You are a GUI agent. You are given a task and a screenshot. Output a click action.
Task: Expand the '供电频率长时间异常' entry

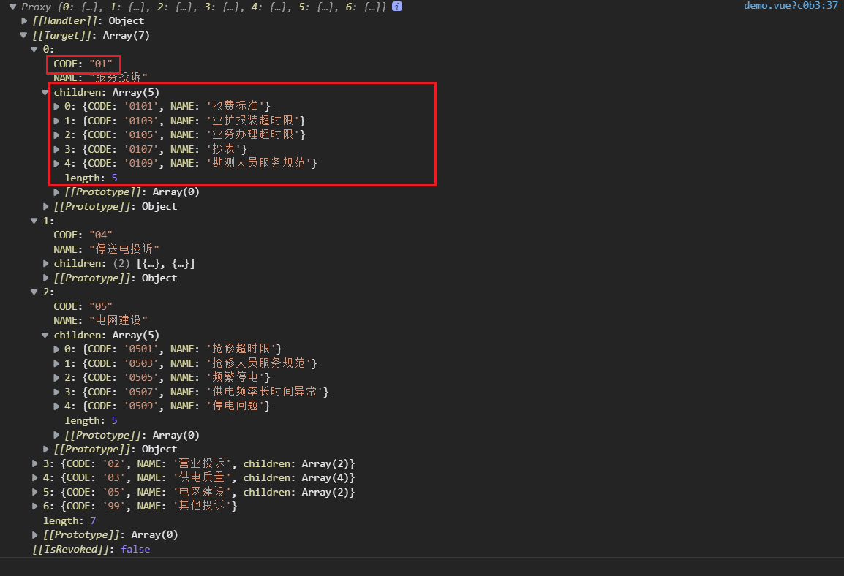coord(56,392)
